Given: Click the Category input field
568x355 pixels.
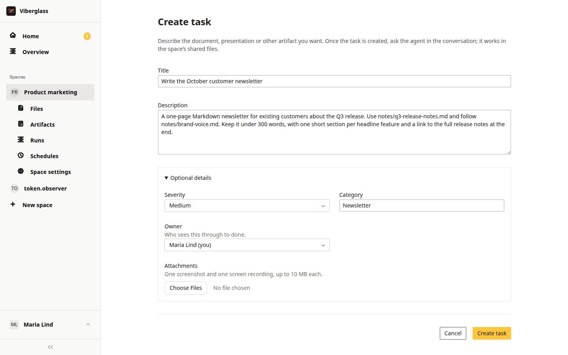Looking at the screenshot, I should click(422, 206).
